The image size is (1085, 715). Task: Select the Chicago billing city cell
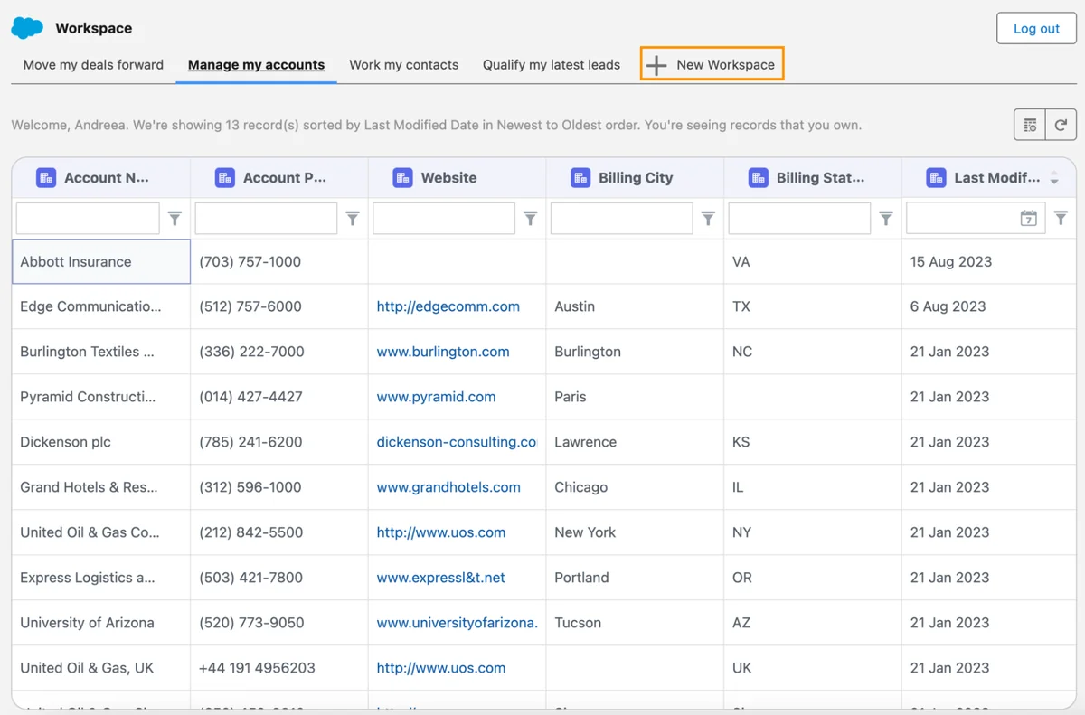pos(635,487)
